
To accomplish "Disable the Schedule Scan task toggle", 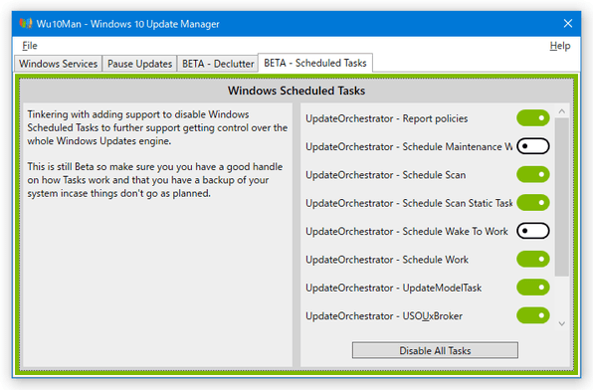I will (x=533, y=174).
